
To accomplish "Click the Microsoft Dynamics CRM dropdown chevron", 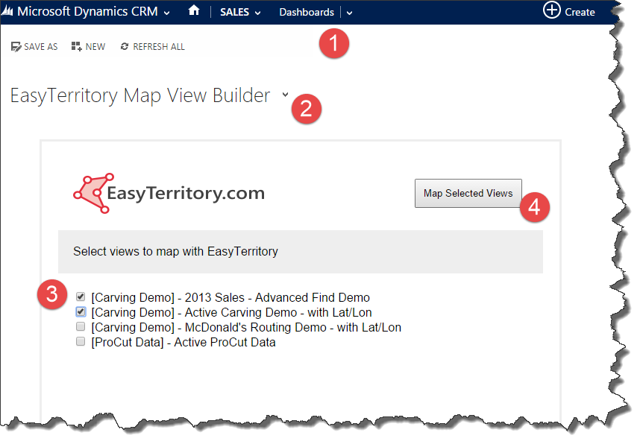I will (x=166, y=12).
